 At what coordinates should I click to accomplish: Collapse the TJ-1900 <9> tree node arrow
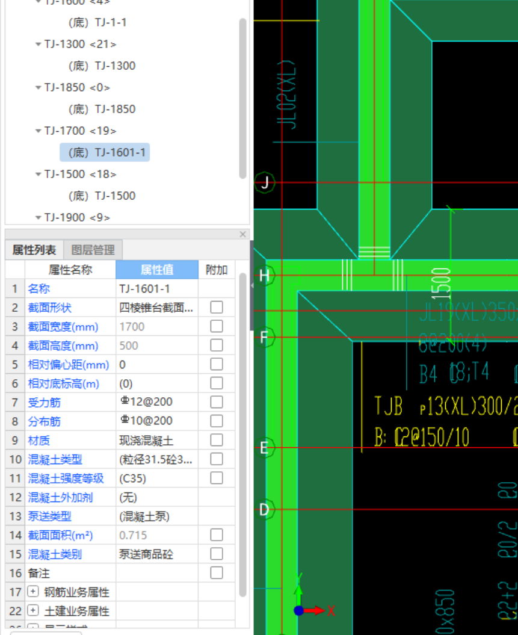(38, 218)
